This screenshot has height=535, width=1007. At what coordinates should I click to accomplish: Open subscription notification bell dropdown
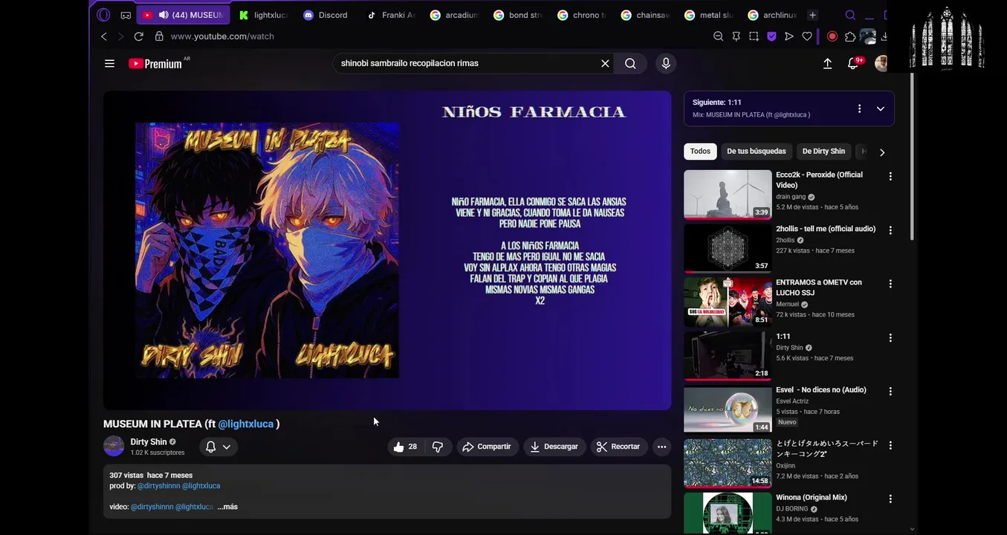click(218, 447)
